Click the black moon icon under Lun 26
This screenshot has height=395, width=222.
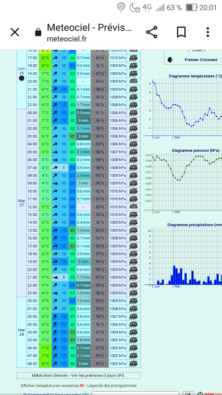coord(22,78)
